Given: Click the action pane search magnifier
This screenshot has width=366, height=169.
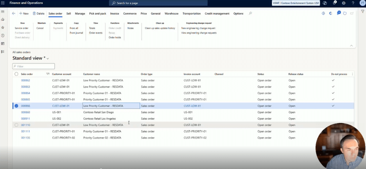Looking at the screenshot, I should coord(250,14).
